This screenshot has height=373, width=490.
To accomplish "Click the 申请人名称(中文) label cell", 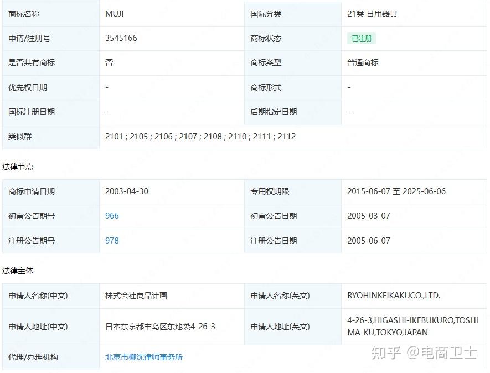I will click(51, 296).
